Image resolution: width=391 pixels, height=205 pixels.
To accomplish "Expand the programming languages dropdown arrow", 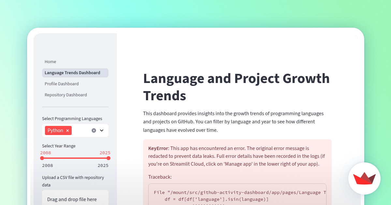I will click(102, 130).
